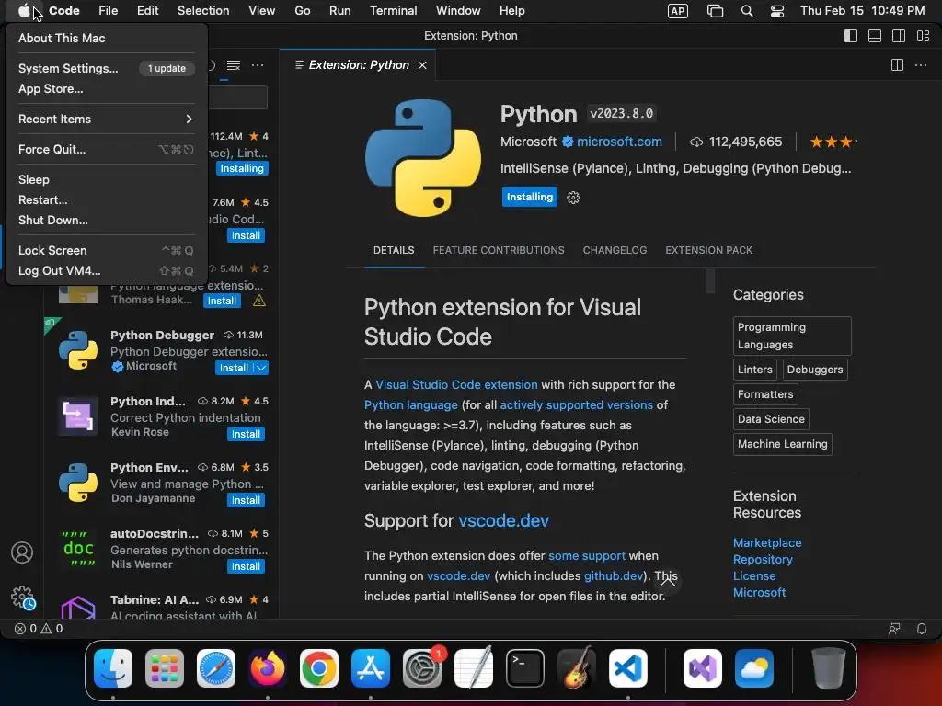Open Visual Studio Code from the Dock
This screenshot has height=706, width=942.
pos(628,668)
